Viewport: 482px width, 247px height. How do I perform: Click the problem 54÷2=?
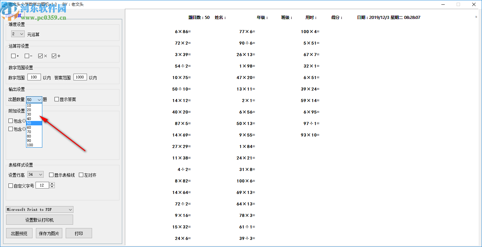(183, 66)
